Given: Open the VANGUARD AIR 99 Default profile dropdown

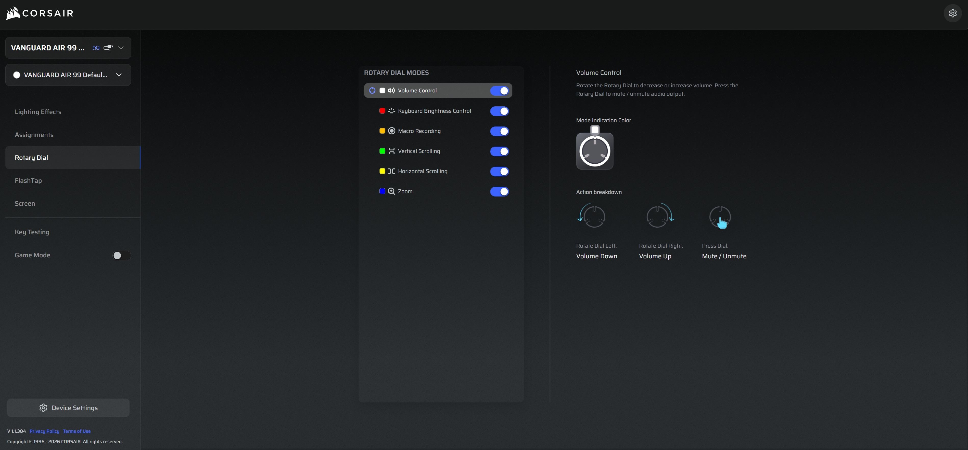Looking at the screenshot, I should click(119, 75).
